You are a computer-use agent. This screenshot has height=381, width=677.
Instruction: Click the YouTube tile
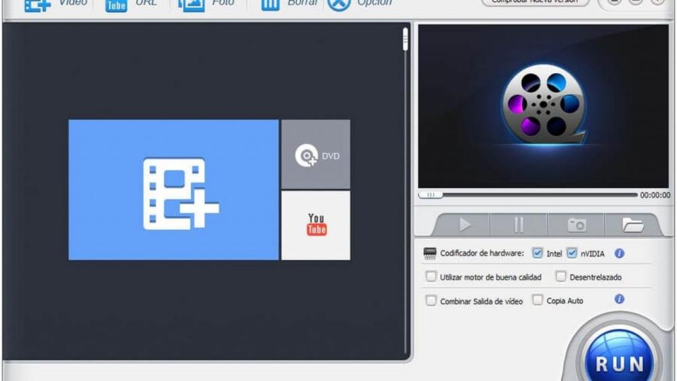315,225
